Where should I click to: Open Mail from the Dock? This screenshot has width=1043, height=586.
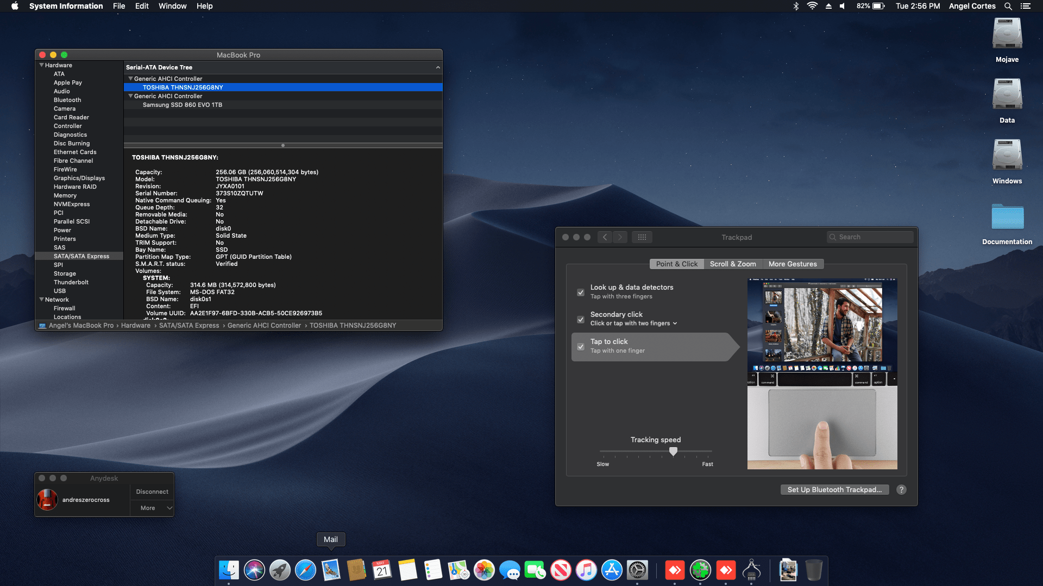[331, 570]
